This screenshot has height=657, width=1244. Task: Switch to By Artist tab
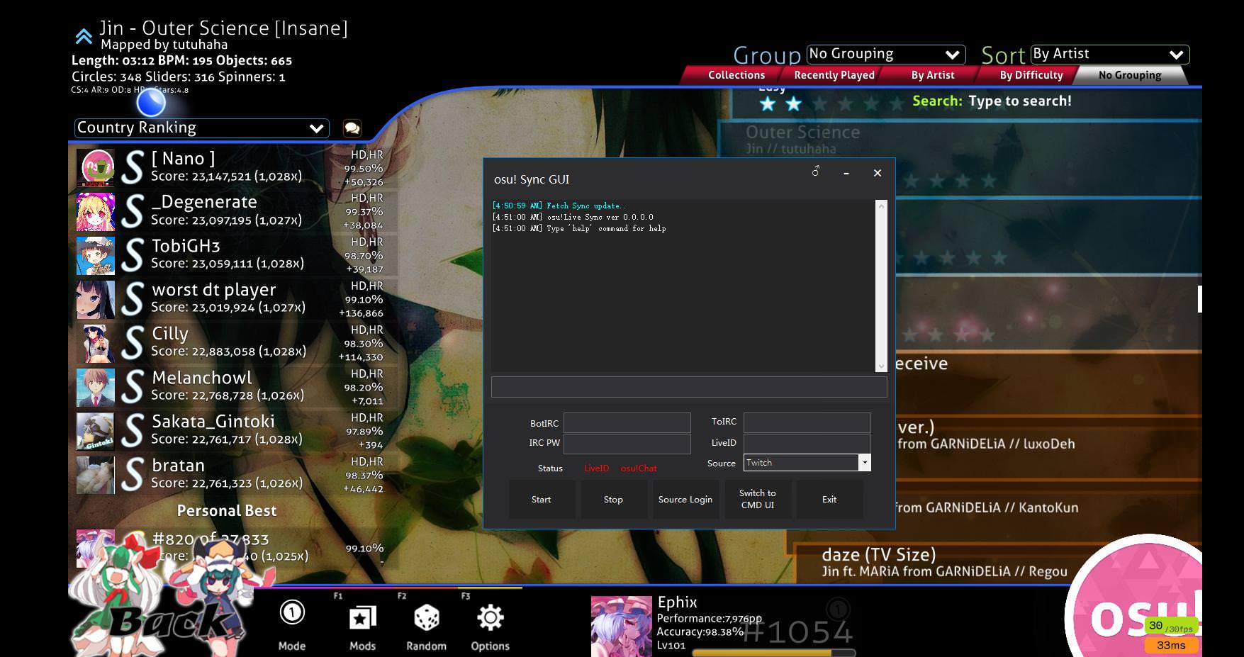pos(933,75)
